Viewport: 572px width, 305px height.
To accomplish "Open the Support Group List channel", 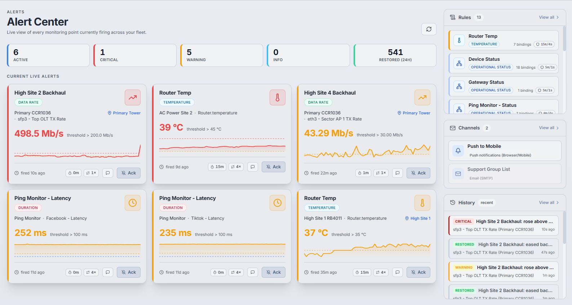I will pyautogui.click(x=505, y=174).
